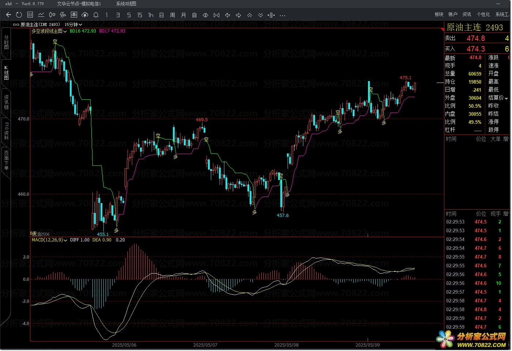Click the DIFF 1.00 value in MACD header
Screen dimensions: 512x351
coord(80,240)
